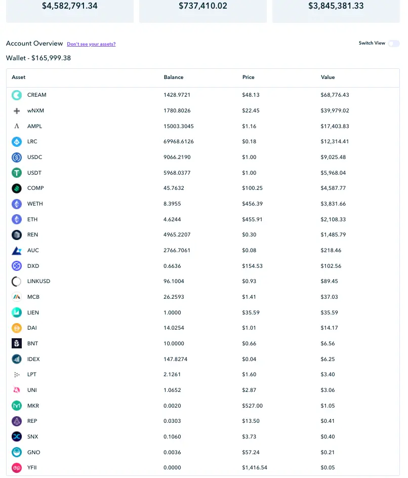This screenshot has width=408, height=478.
Task: Toggle the Switch View control
Action: tap(394, 43)
